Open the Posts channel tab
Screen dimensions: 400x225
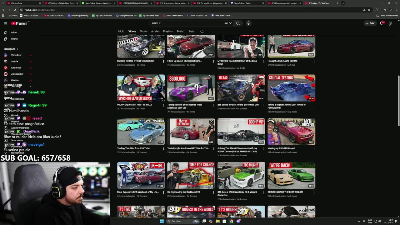(180, 31)
